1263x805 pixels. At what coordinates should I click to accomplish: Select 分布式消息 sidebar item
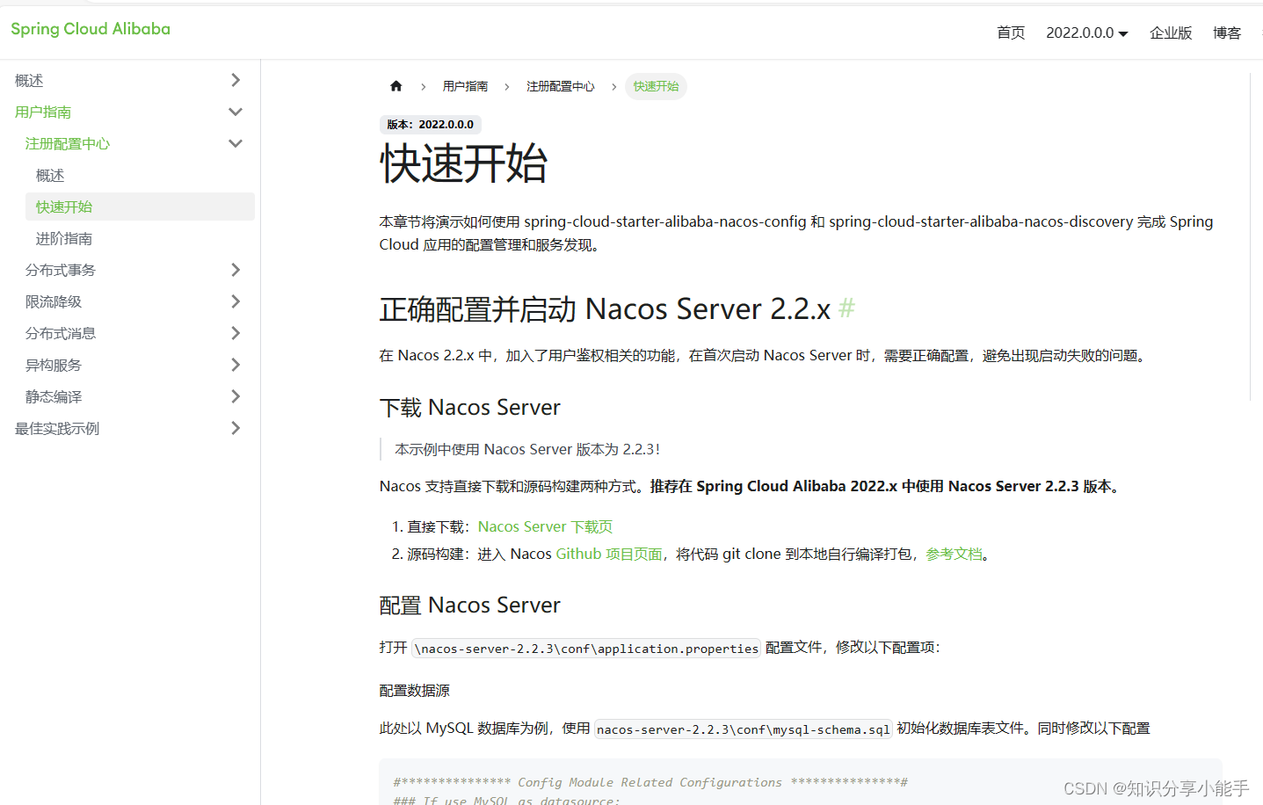[x=61, y=334]
